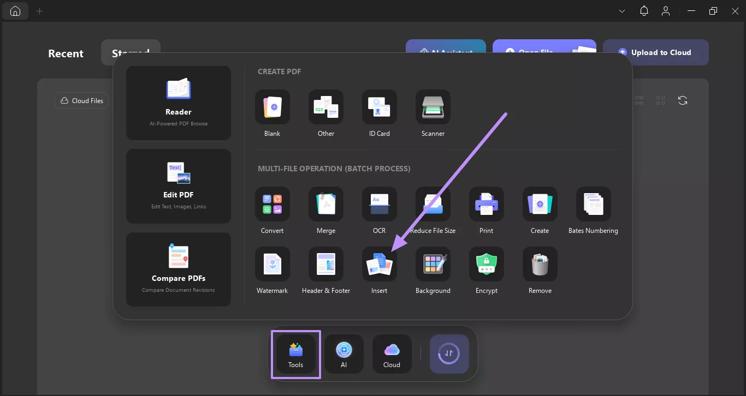Screen dimensions: 746x396
Task: Select the Merge files tool
Action: point(326,204)
